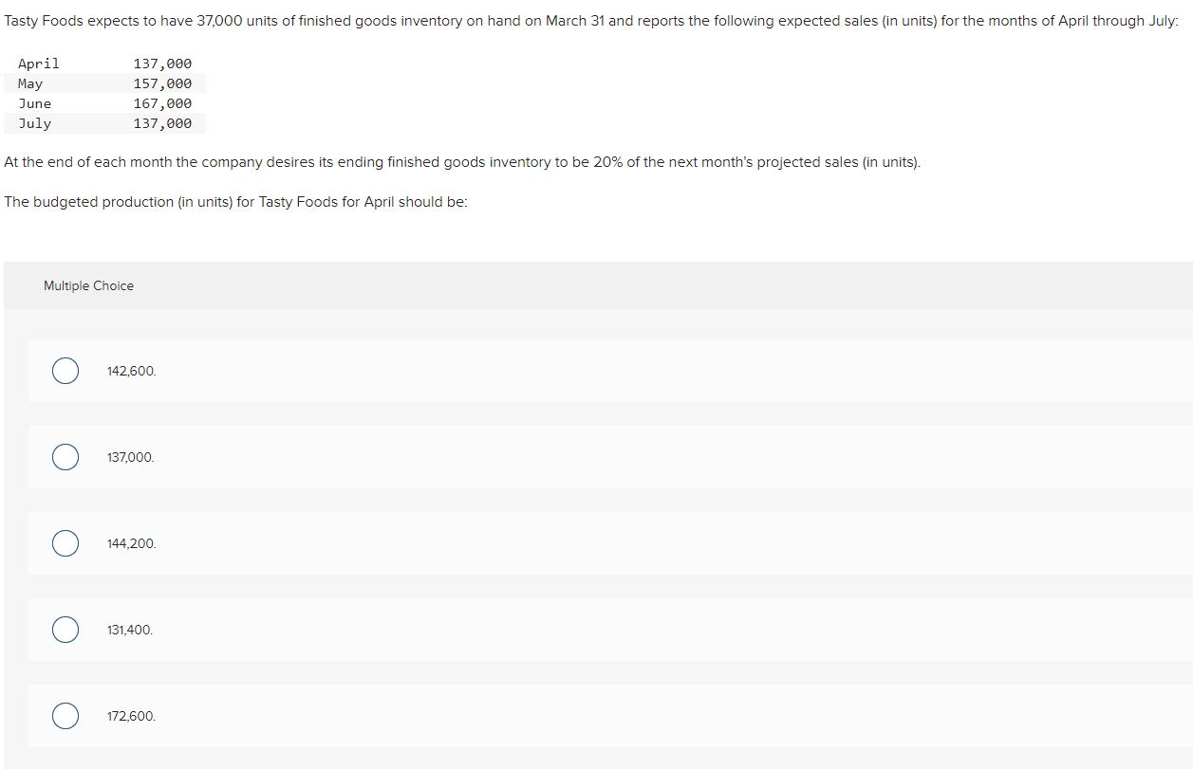Click July's sales figure in the table
Viewport: 1193px width, 769px height.
162,123
